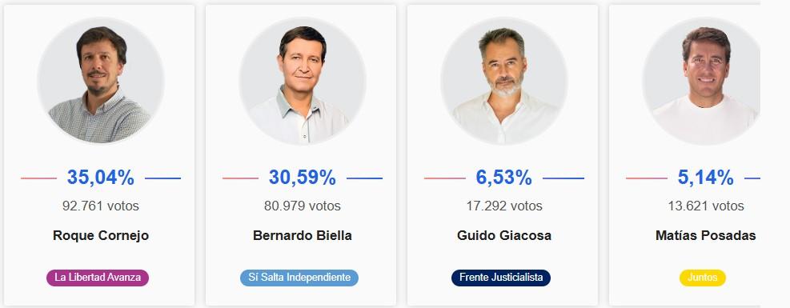The width and height of the screenshot is (790, 308).
Task: Select the Sí Salta Independiente party badge
Action: tap(299, 278)
